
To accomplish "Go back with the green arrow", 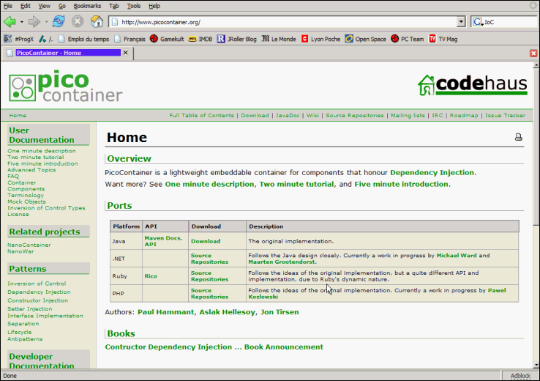I will (10, 22).
